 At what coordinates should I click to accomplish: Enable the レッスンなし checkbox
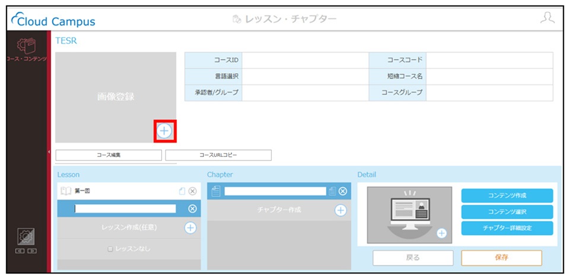pos(110,249)
